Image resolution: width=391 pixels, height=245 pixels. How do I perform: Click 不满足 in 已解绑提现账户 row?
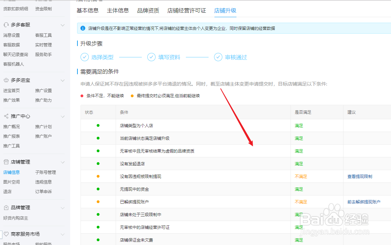301,202
